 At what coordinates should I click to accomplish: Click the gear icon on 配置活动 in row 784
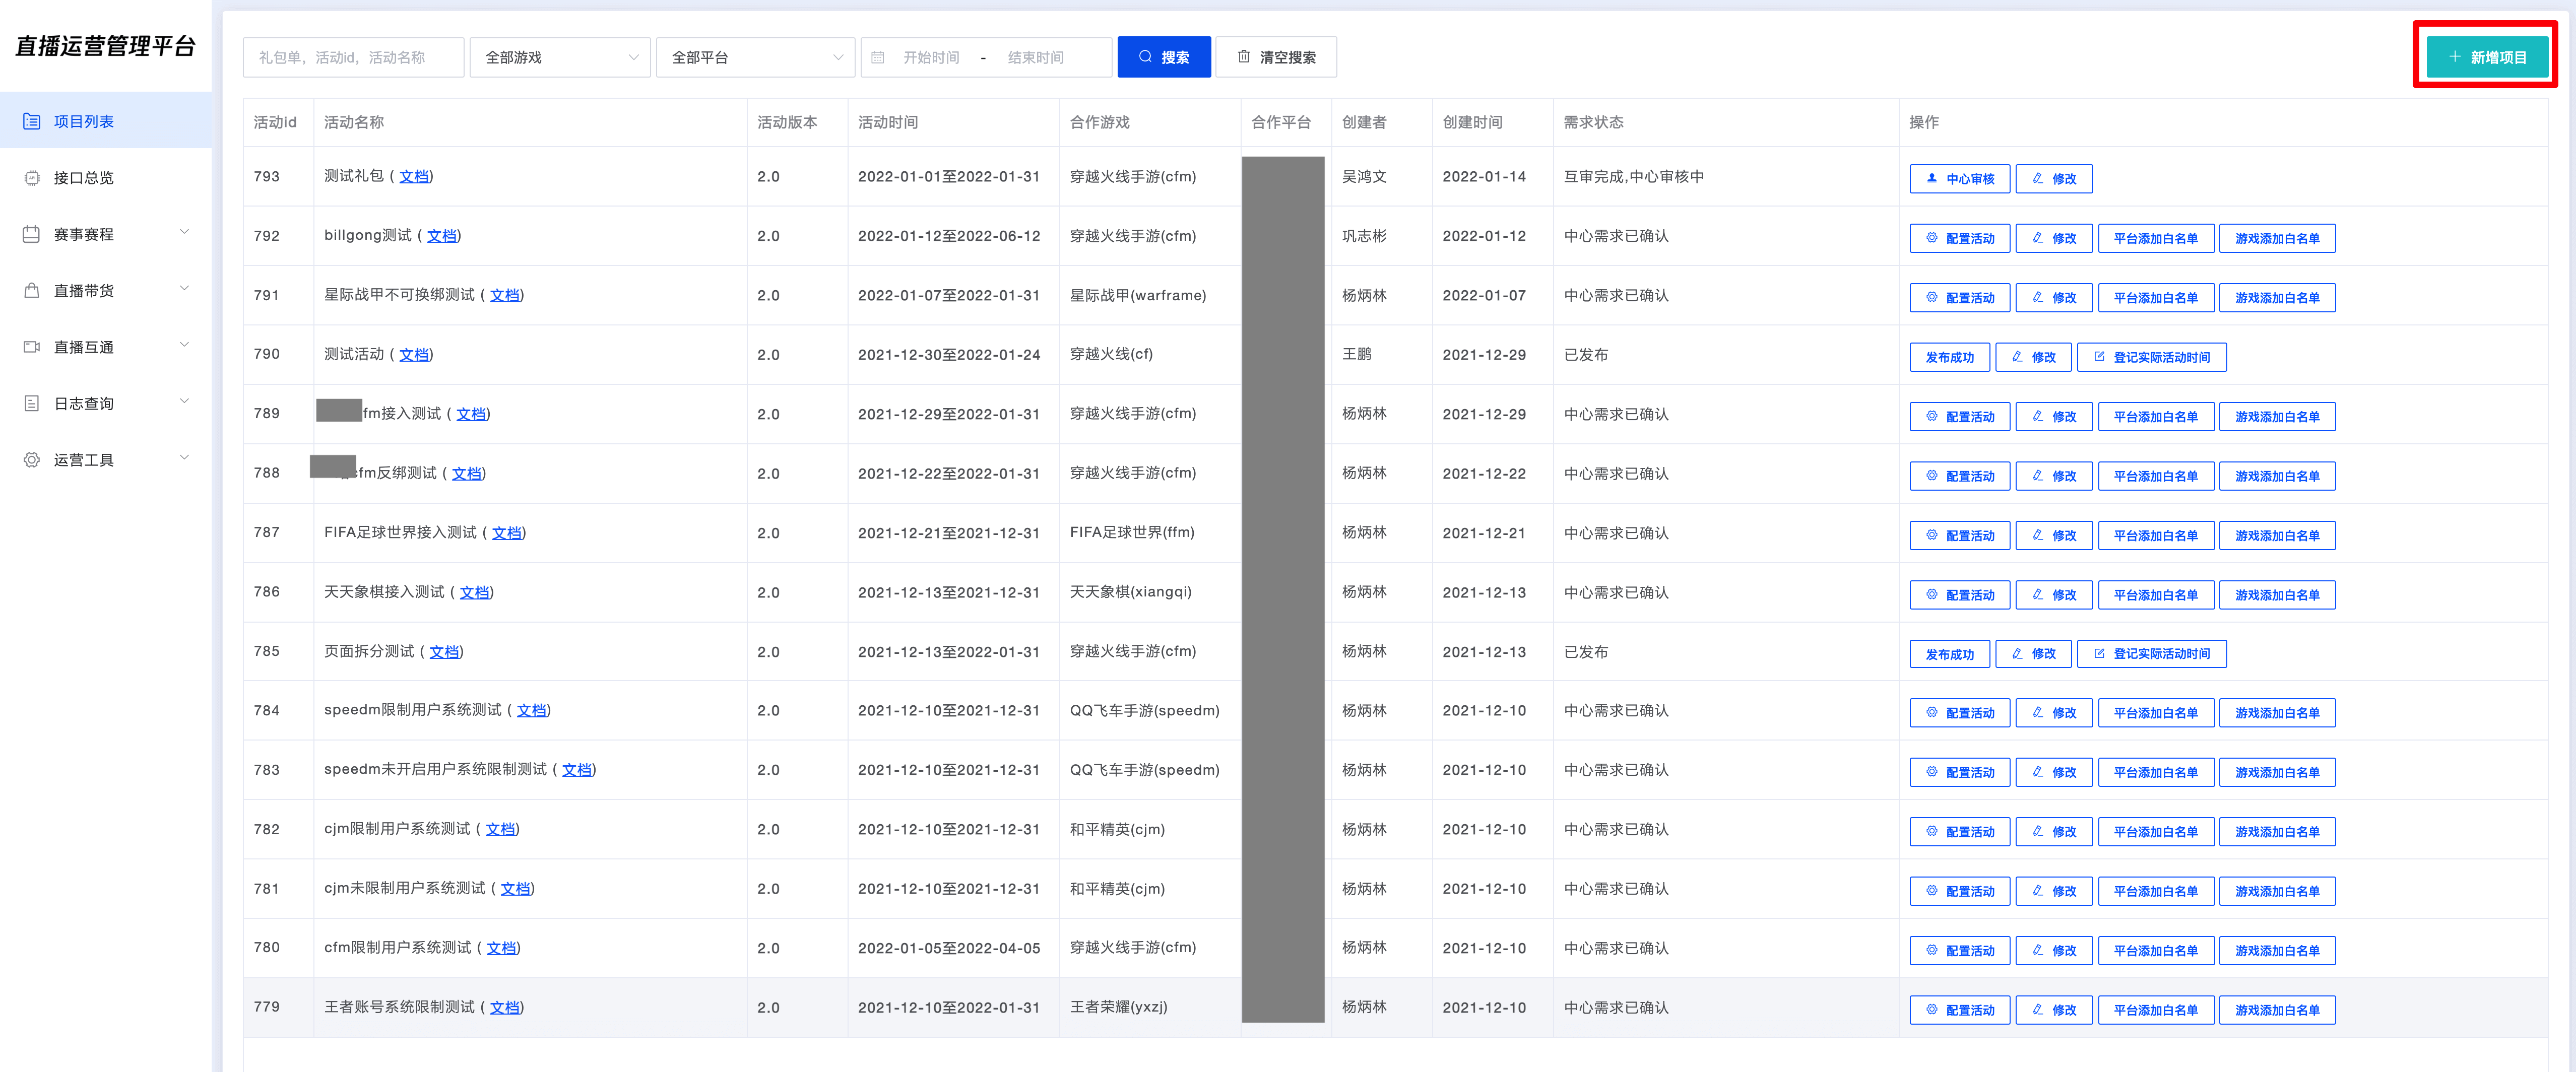pyautogui.click(x=1932, y=713)
